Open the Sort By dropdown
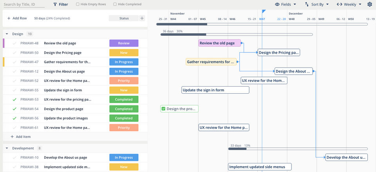376x172 pixels. click(x=317, y=4)
